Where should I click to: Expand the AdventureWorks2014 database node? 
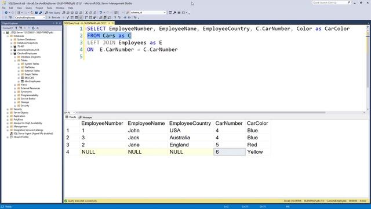12,50
